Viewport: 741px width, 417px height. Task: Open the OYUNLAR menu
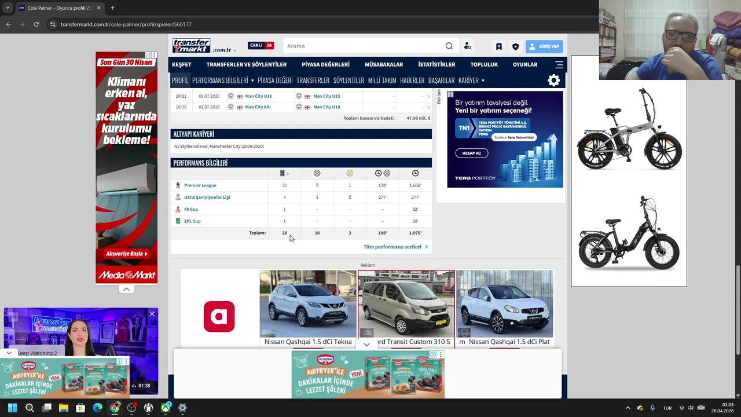[x=525, y=64]
